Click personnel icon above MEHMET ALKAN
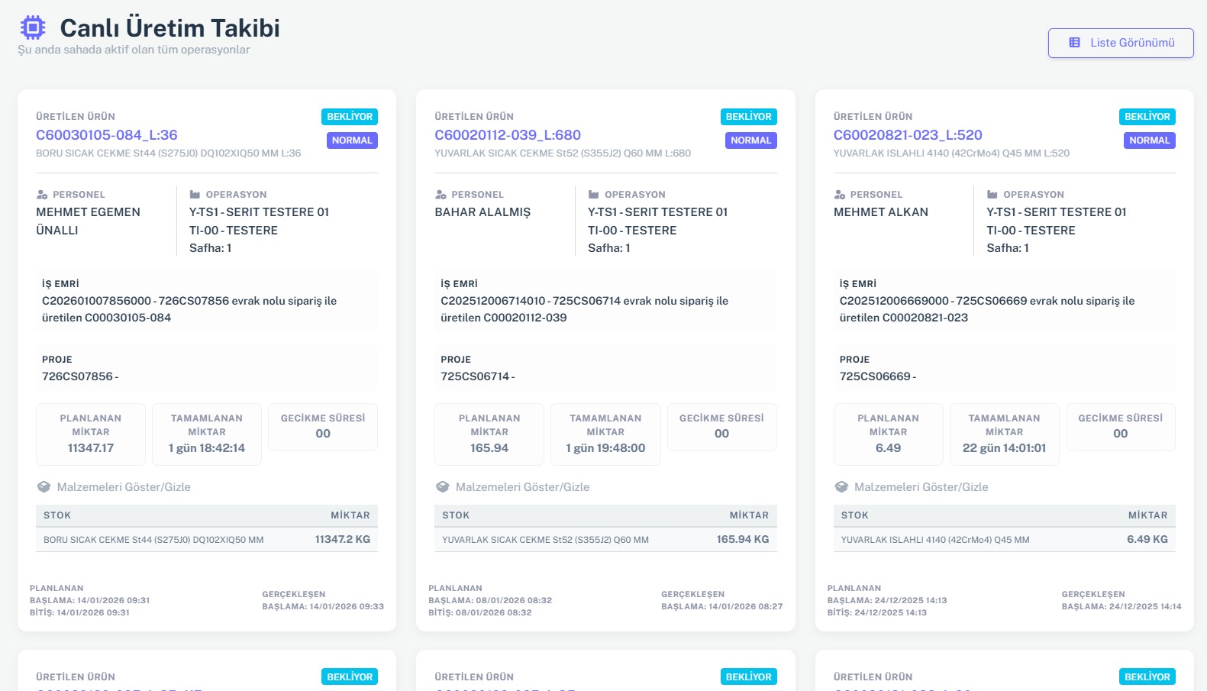Screen dimensions: 1207x691 [x=840, y=195]
